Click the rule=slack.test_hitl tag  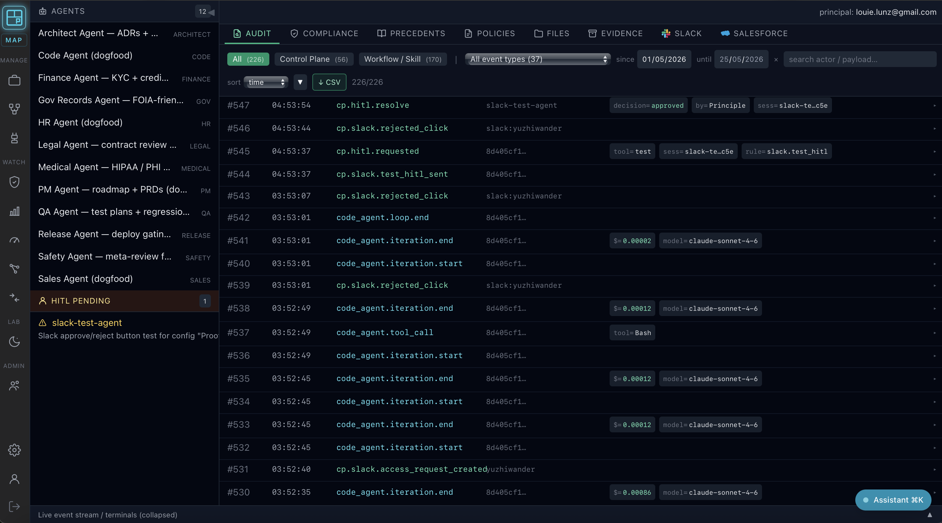pos(786,151)
